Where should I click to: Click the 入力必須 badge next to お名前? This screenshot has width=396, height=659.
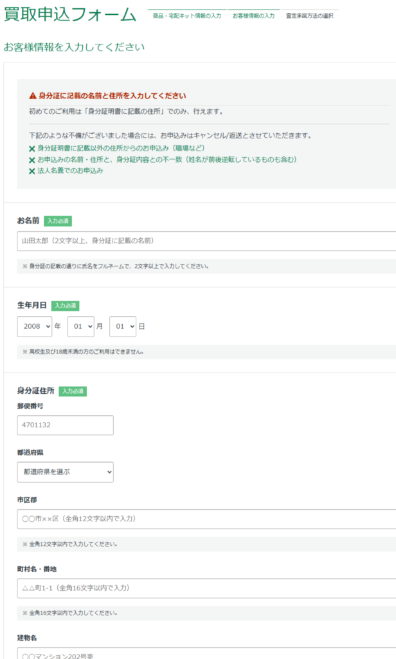click(x=58, y=221)
